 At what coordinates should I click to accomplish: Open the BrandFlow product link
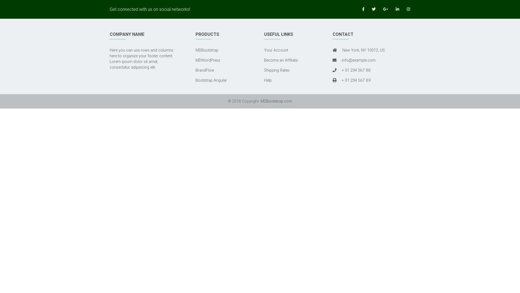[x=205, y=70]
